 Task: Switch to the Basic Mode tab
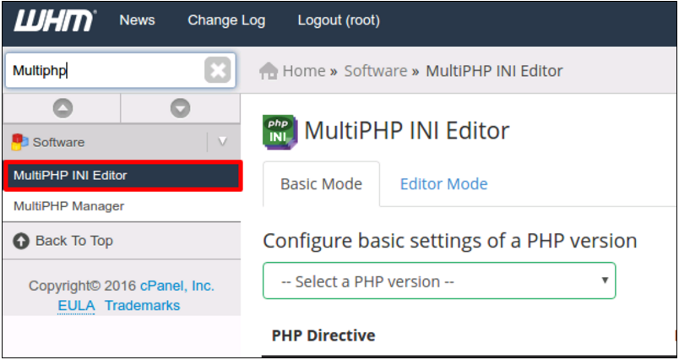pyautogui.click(x=321, y=184)
